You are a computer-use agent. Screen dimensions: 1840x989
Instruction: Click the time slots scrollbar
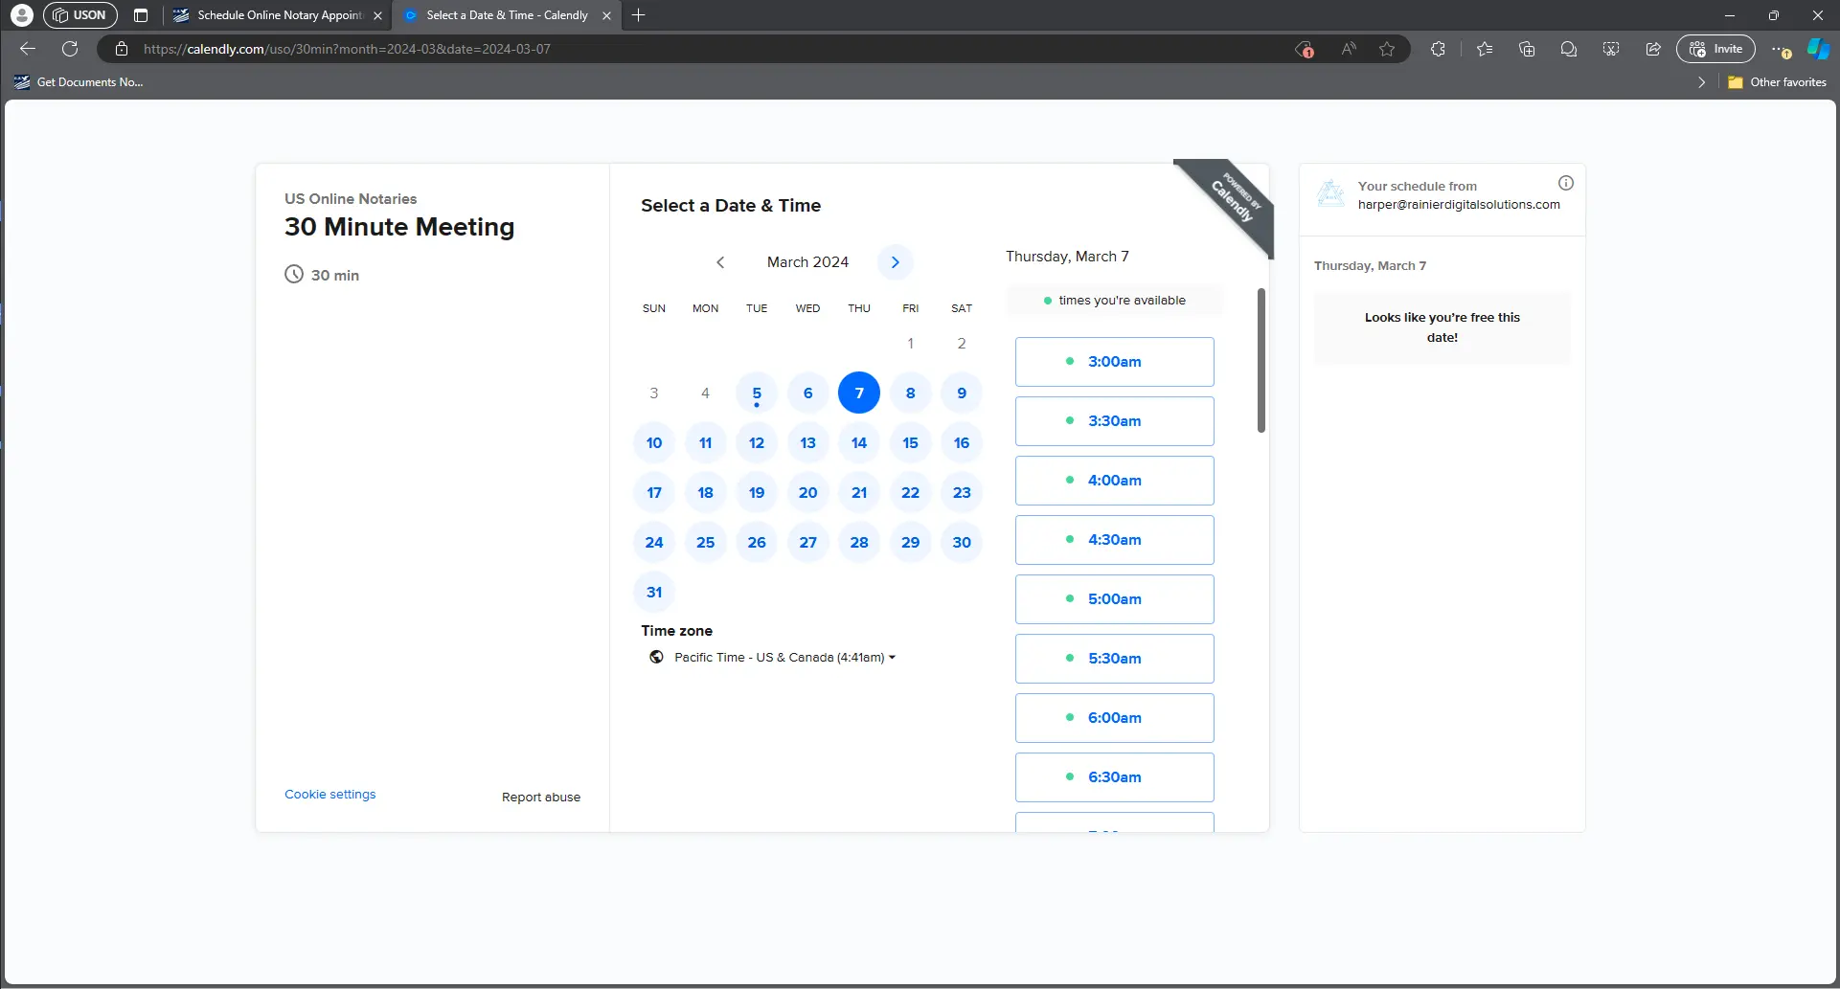coord(1261,360)
